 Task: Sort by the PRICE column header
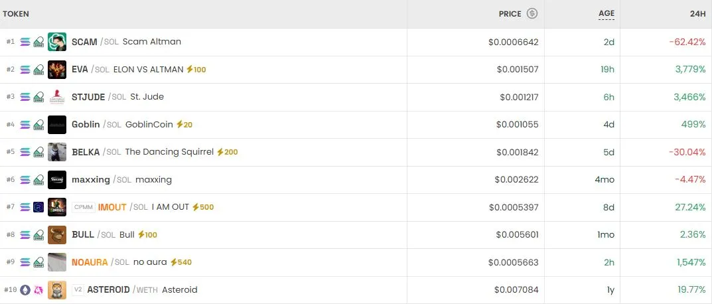click(x=510, y=13)
